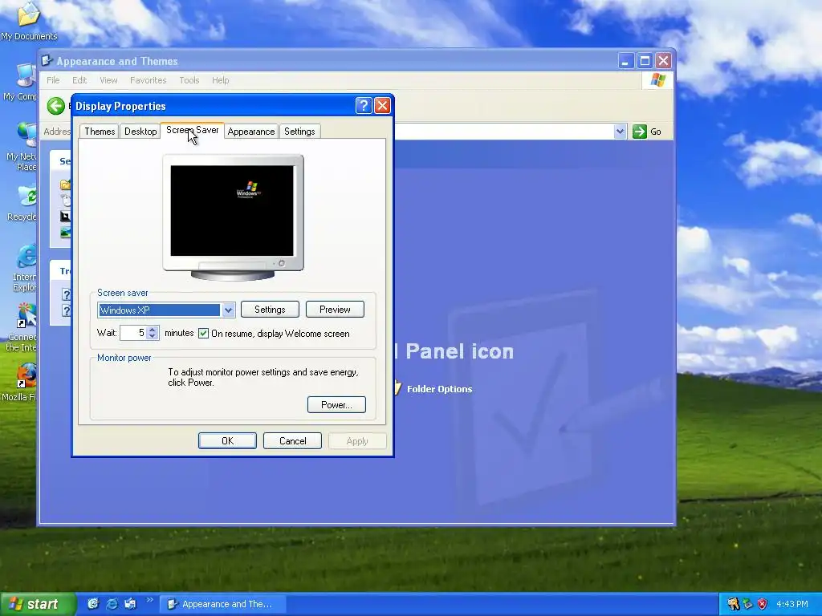Launch Internet Explorer from quick launch

tap(112, 604)
